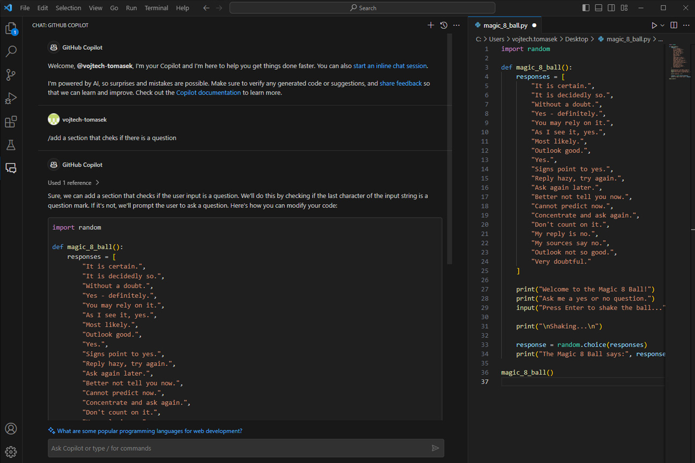Open the Desktop breadcrumb segment
695x463 pixels.
coord(576,39)
